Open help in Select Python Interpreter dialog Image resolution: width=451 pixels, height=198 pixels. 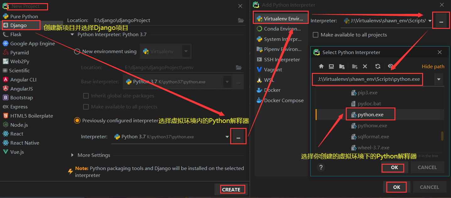coord(321,168)
